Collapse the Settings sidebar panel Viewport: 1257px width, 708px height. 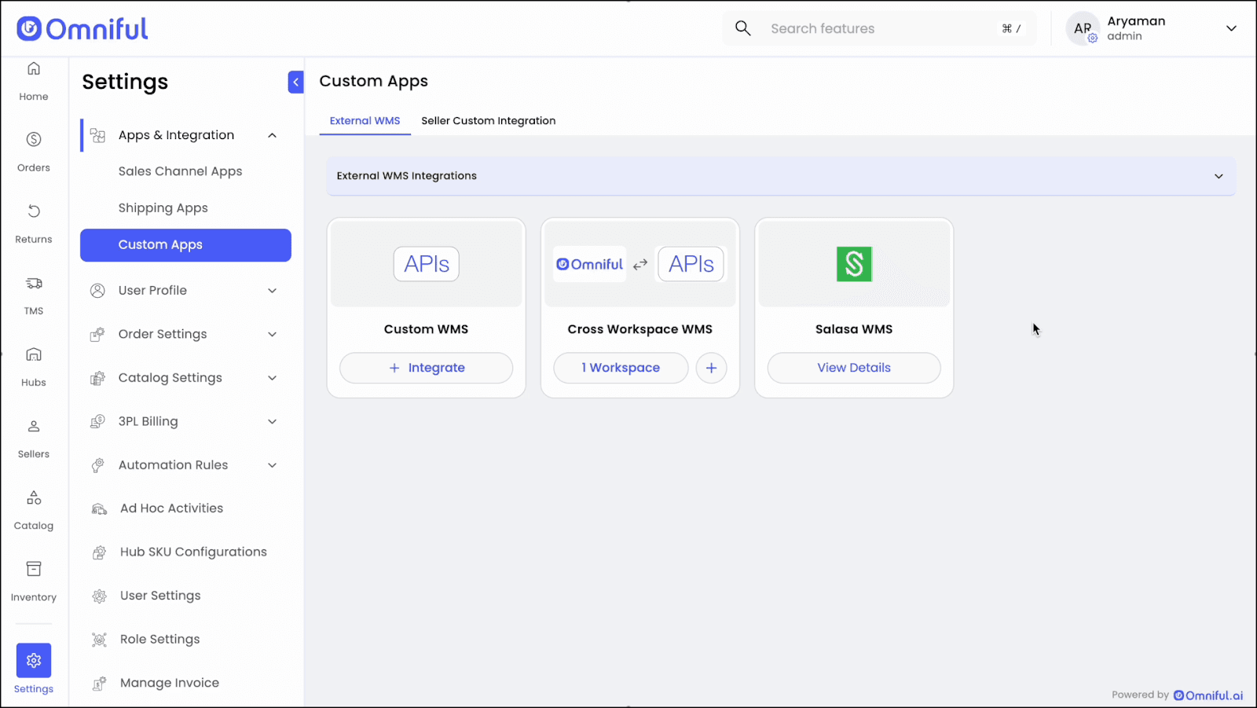(295, 82)
